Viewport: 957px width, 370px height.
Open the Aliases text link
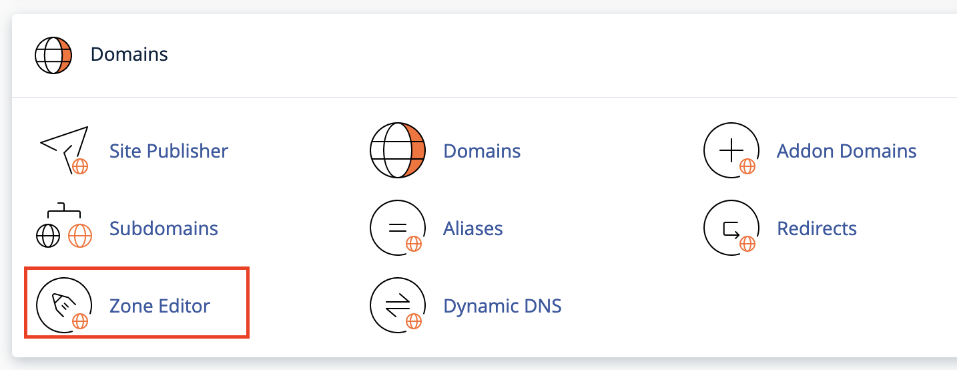[472, 228]
